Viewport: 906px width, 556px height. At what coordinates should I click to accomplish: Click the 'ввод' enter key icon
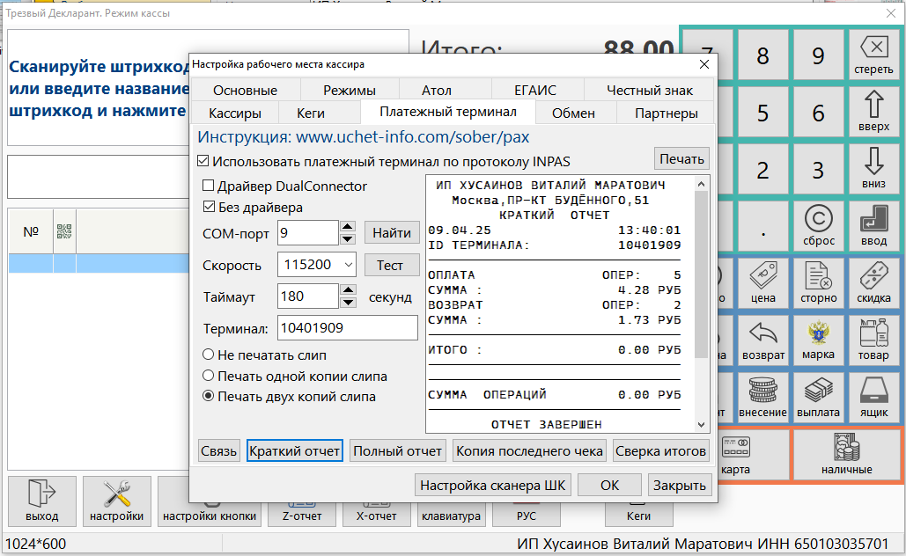coord(873,224)
